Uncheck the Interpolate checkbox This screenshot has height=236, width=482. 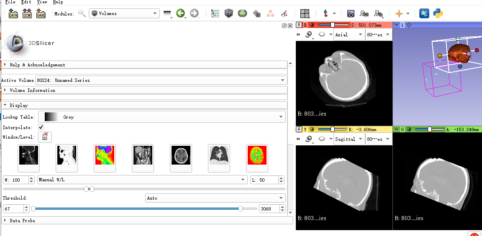point(41,127)
